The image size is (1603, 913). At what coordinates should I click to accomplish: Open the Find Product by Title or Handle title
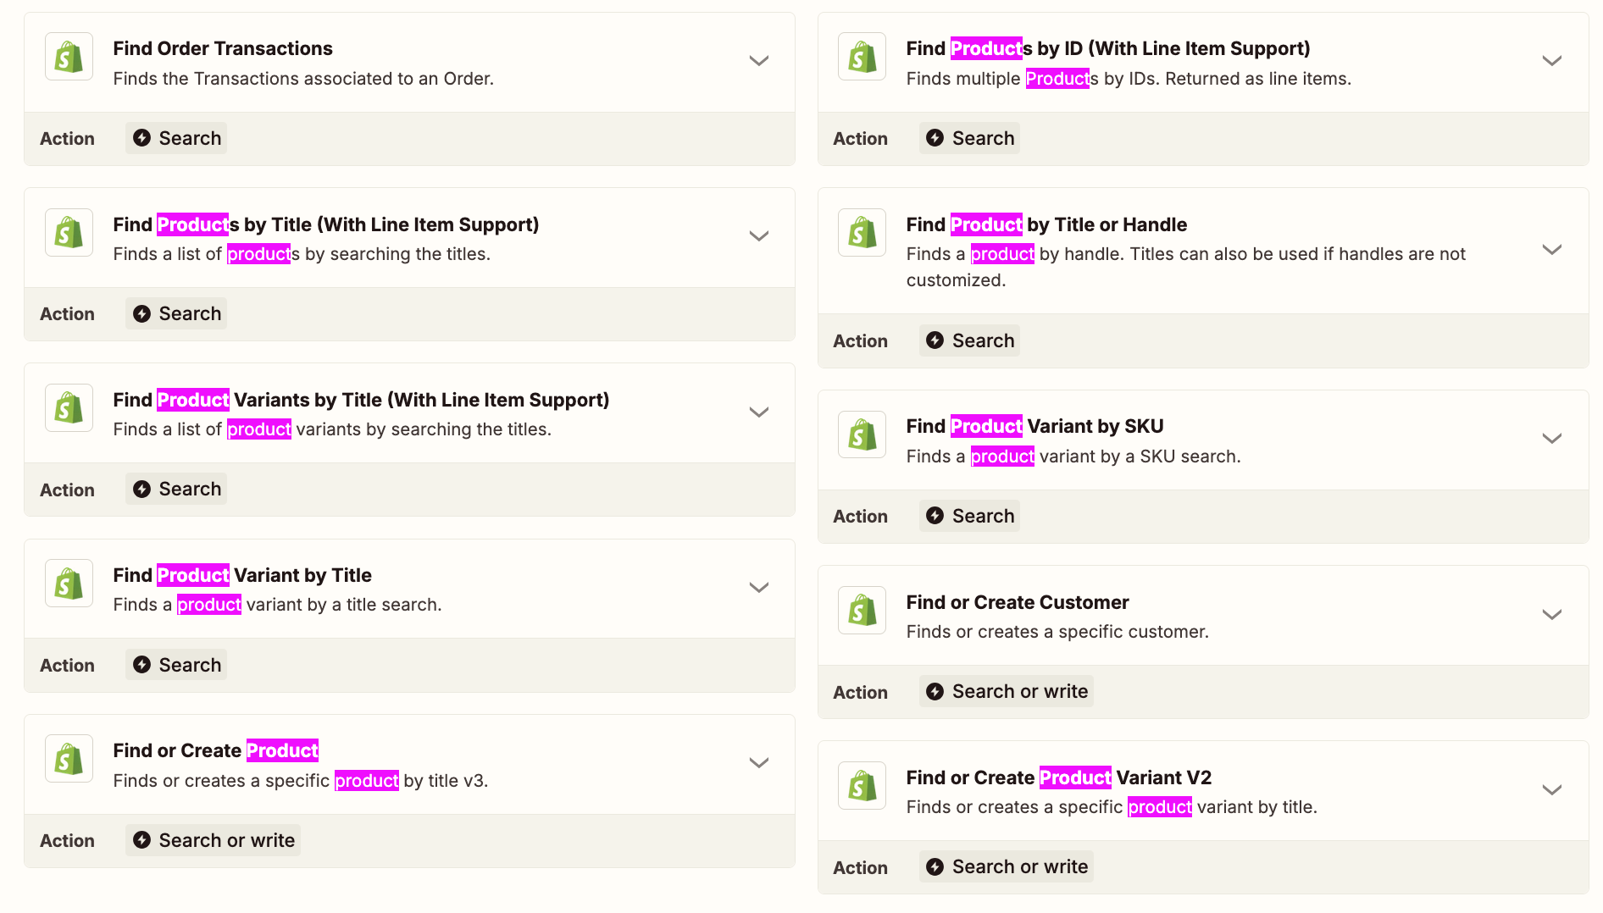[1046, 224]
